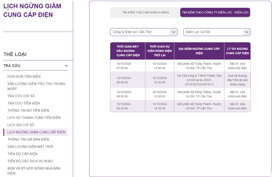This screenshot has width=272, height=177.
Task: Select restore time 12/12/2024 15:30:00 cell
Action: pos(160,94)
